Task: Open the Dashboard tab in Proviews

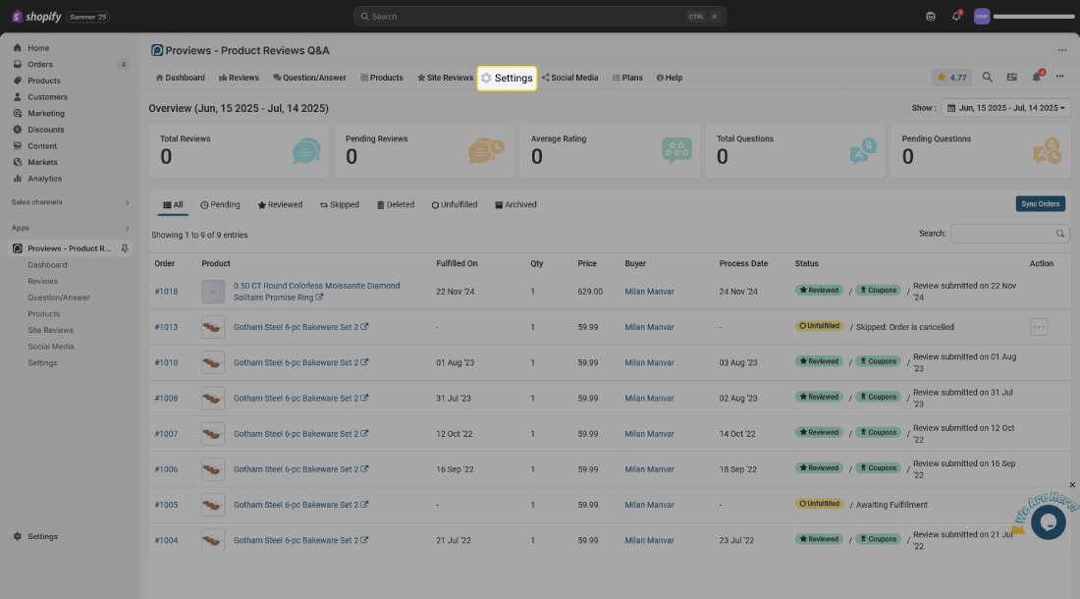Action: pos(181,78)
